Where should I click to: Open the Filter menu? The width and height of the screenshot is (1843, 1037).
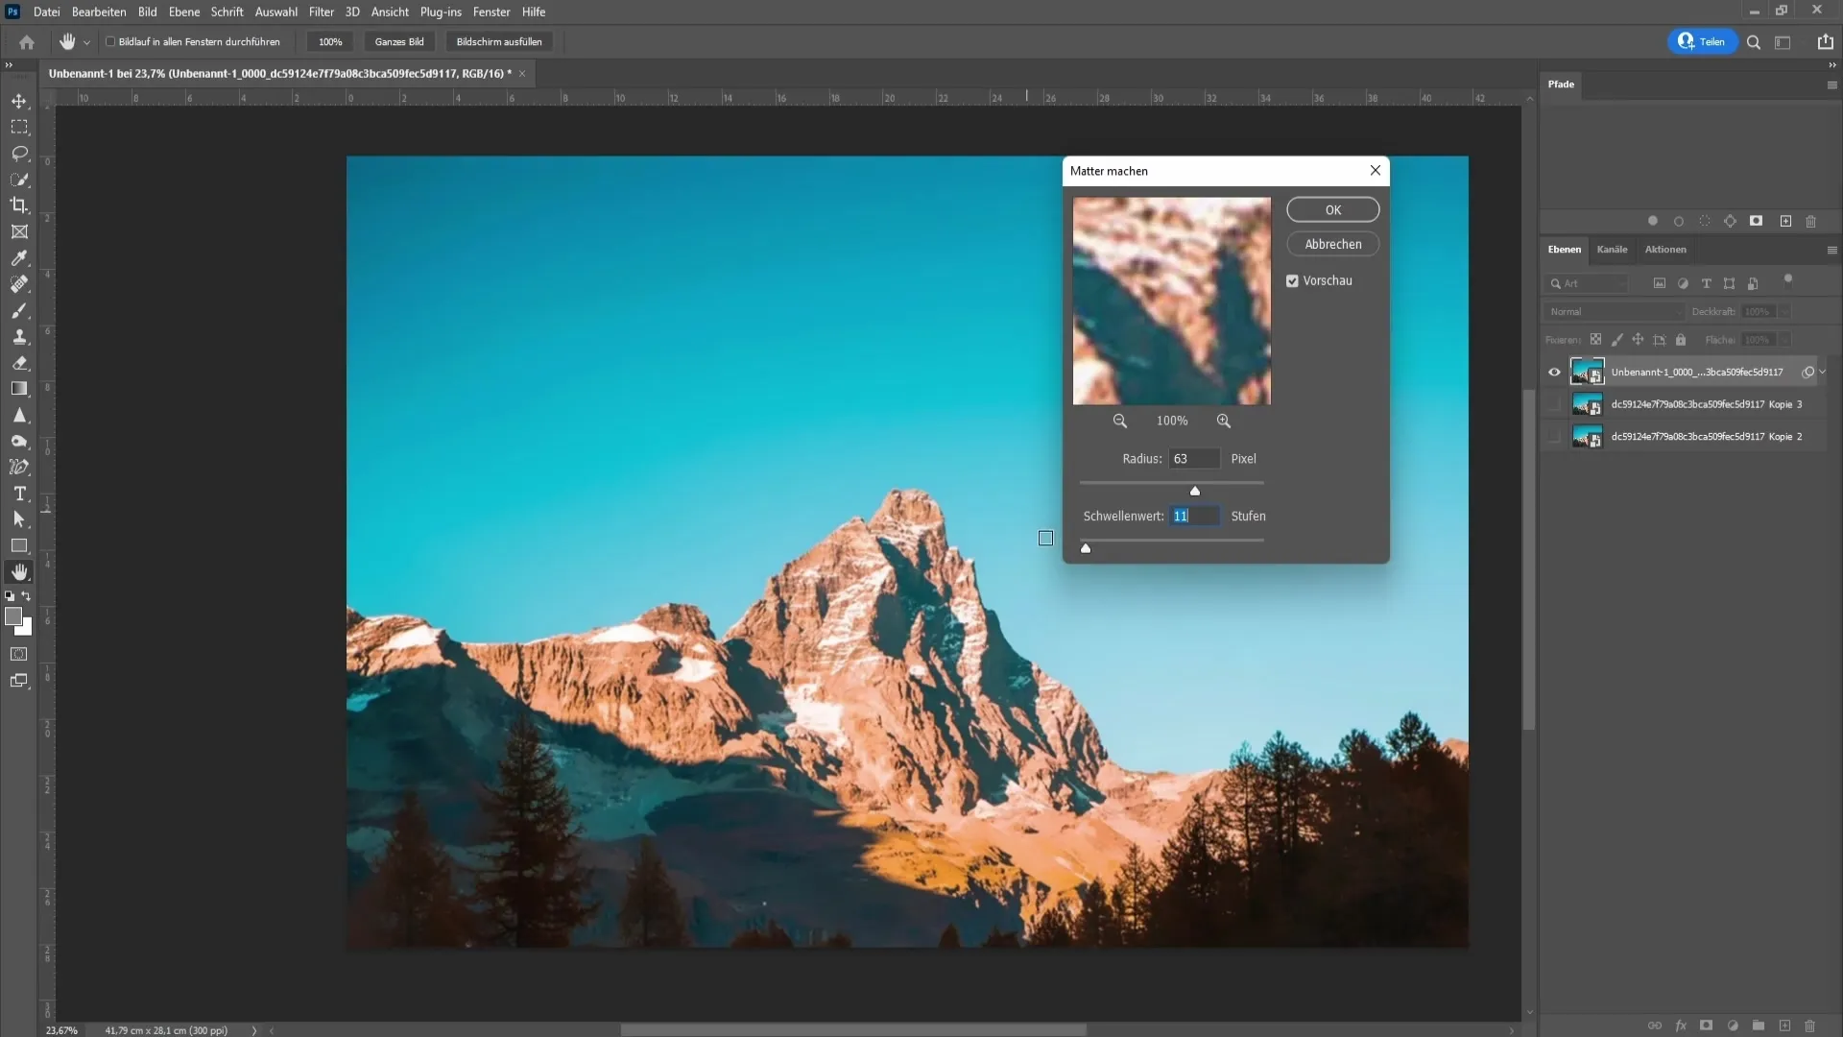click(x=321, y=12)
